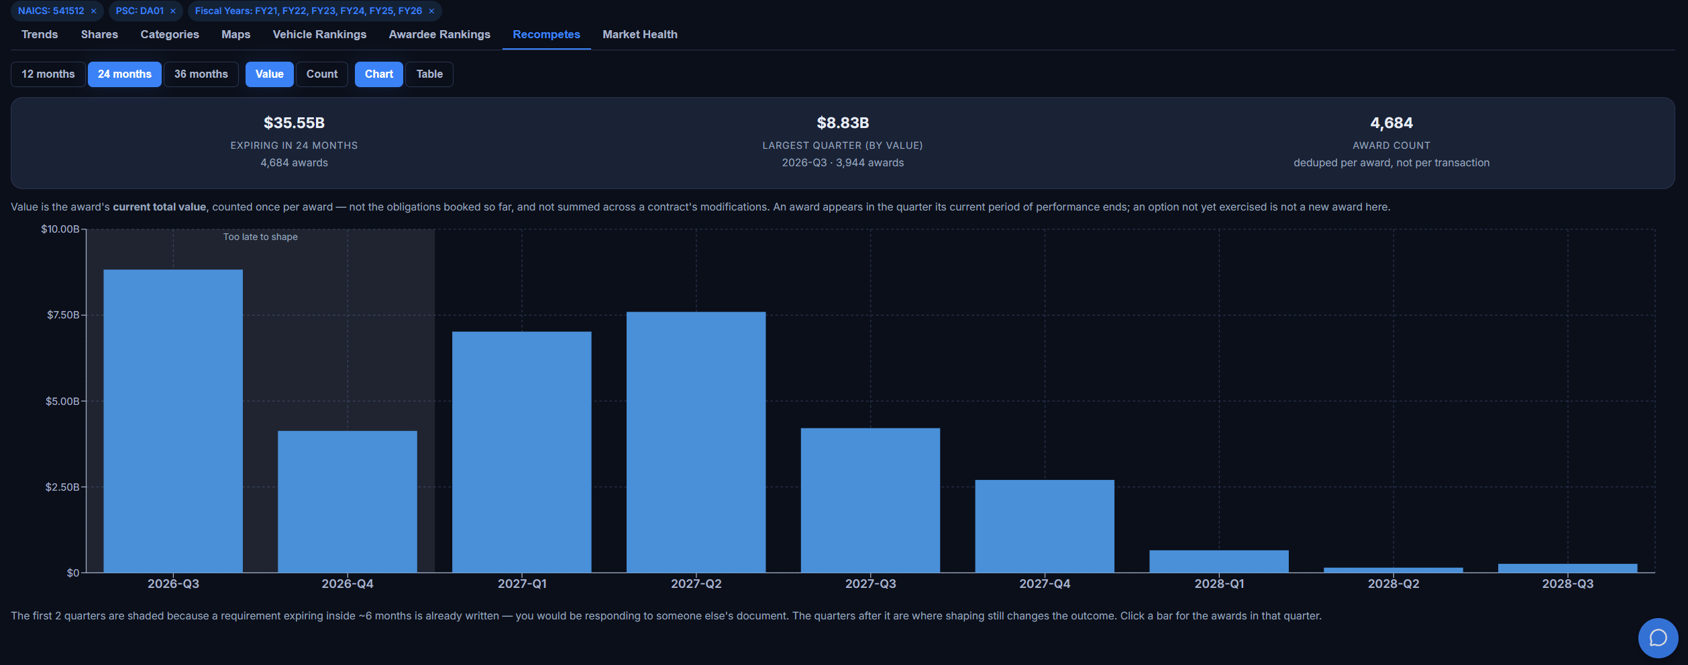The image size is (1688, 665).
Task: Click the 4,684 award count figure
Action: [x=1391, y=123]
